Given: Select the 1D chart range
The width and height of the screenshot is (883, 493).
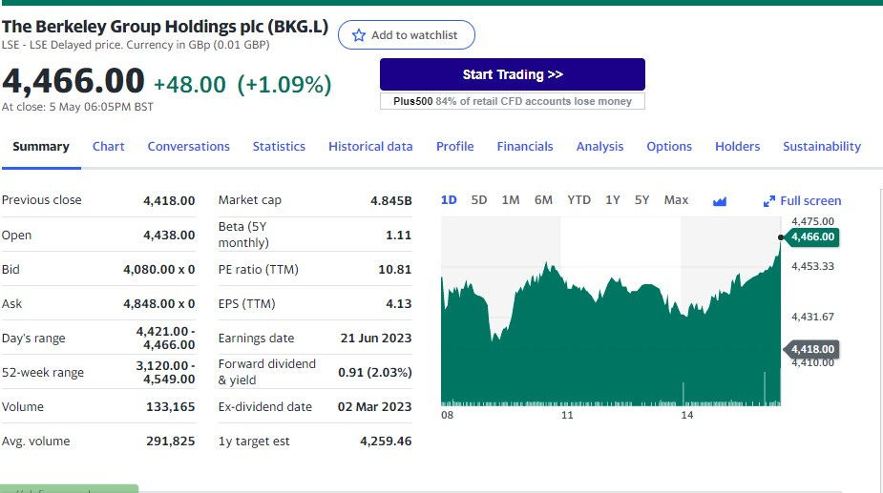Looking at the screenshot, I should 449,200.
